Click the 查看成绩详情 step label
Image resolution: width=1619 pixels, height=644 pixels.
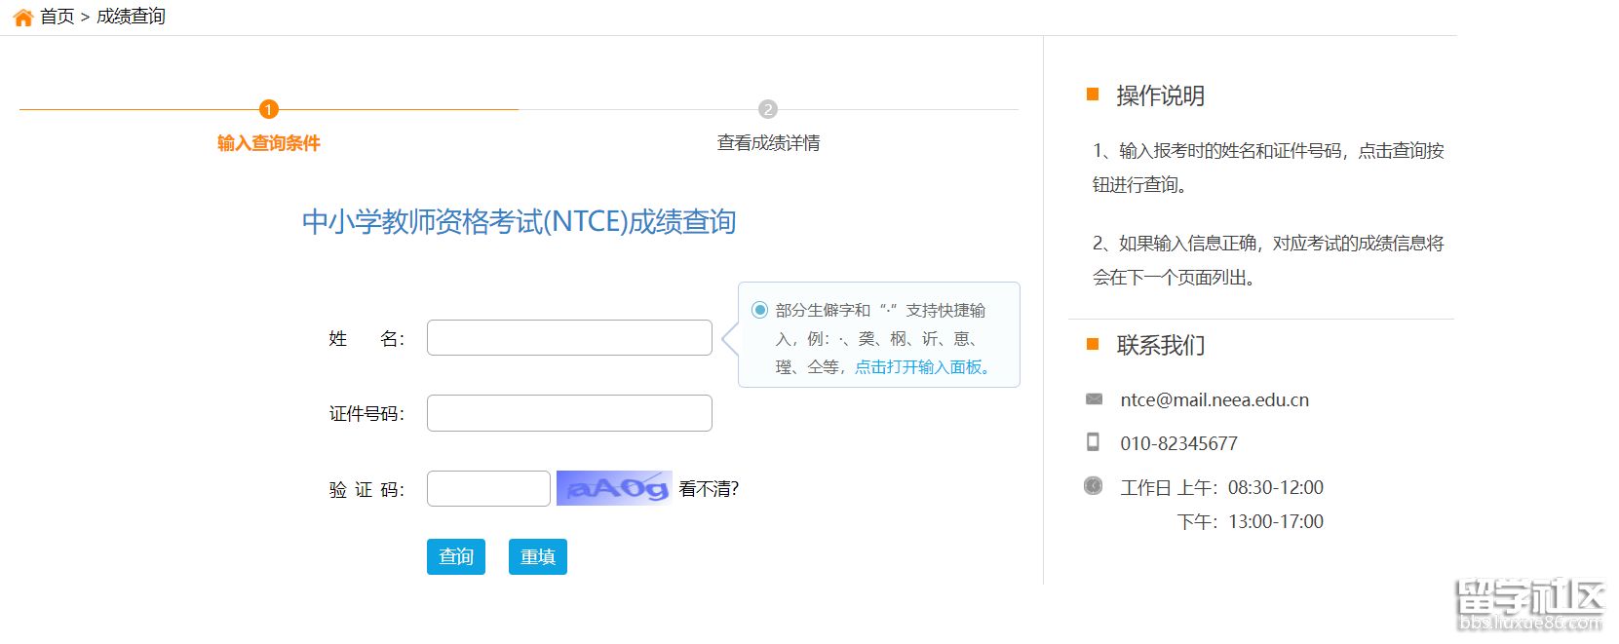(768, 143)
